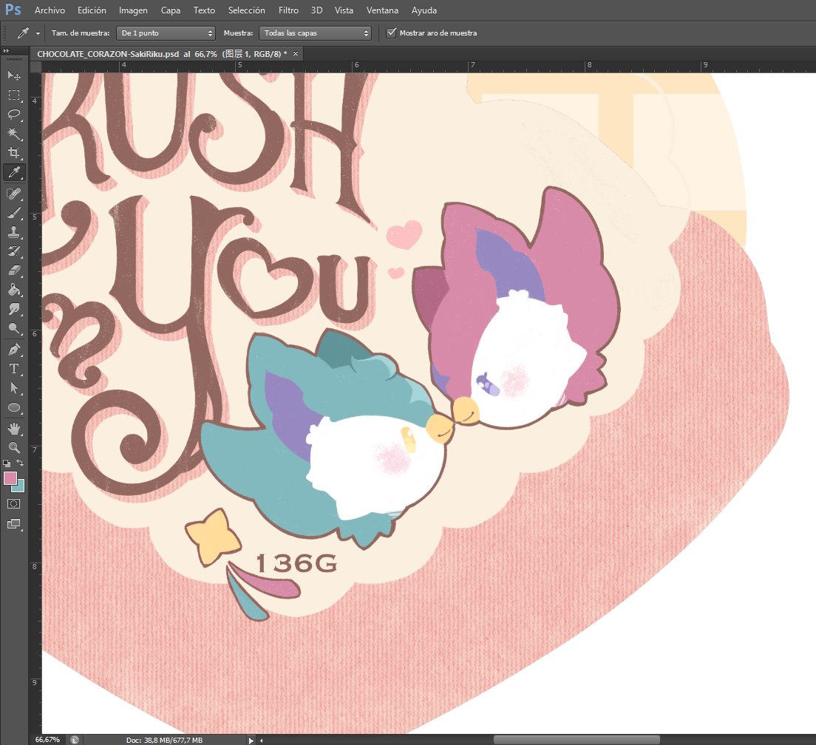Open the Selección menu
Screen dimensions: 816x745
click(246, 10)
